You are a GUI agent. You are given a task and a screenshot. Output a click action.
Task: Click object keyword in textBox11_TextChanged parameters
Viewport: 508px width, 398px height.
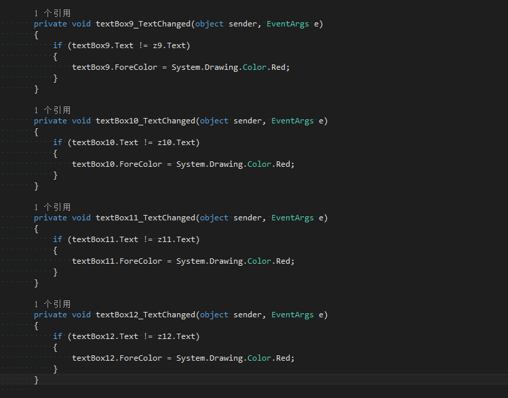click(x=214, y=218)
